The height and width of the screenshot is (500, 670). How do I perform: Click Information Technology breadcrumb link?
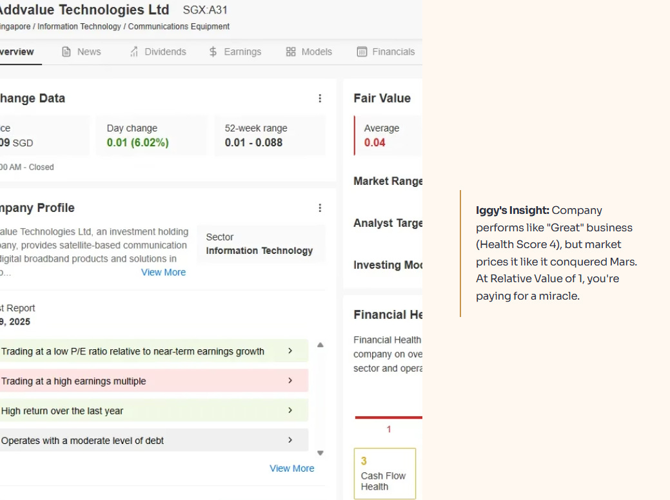[79, 26]
